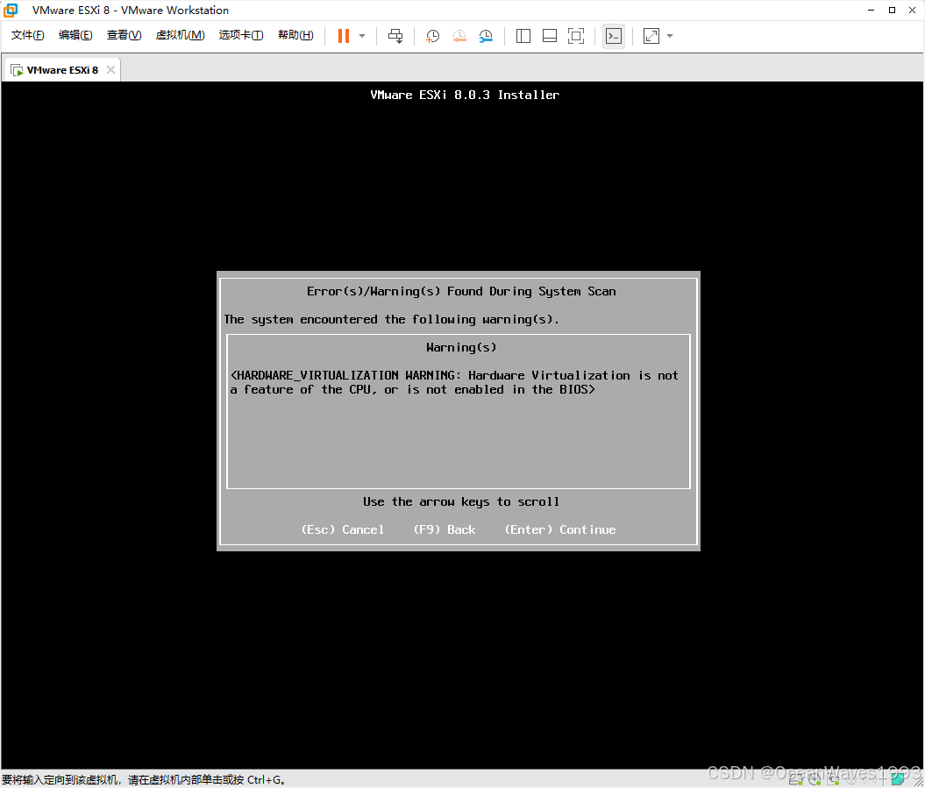Toggle the thumbnail bar view
925x788 pixels.
click(x=550, y=36)
